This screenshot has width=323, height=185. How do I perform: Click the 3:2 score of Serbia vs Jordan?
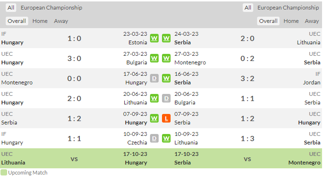click(248, 79)
